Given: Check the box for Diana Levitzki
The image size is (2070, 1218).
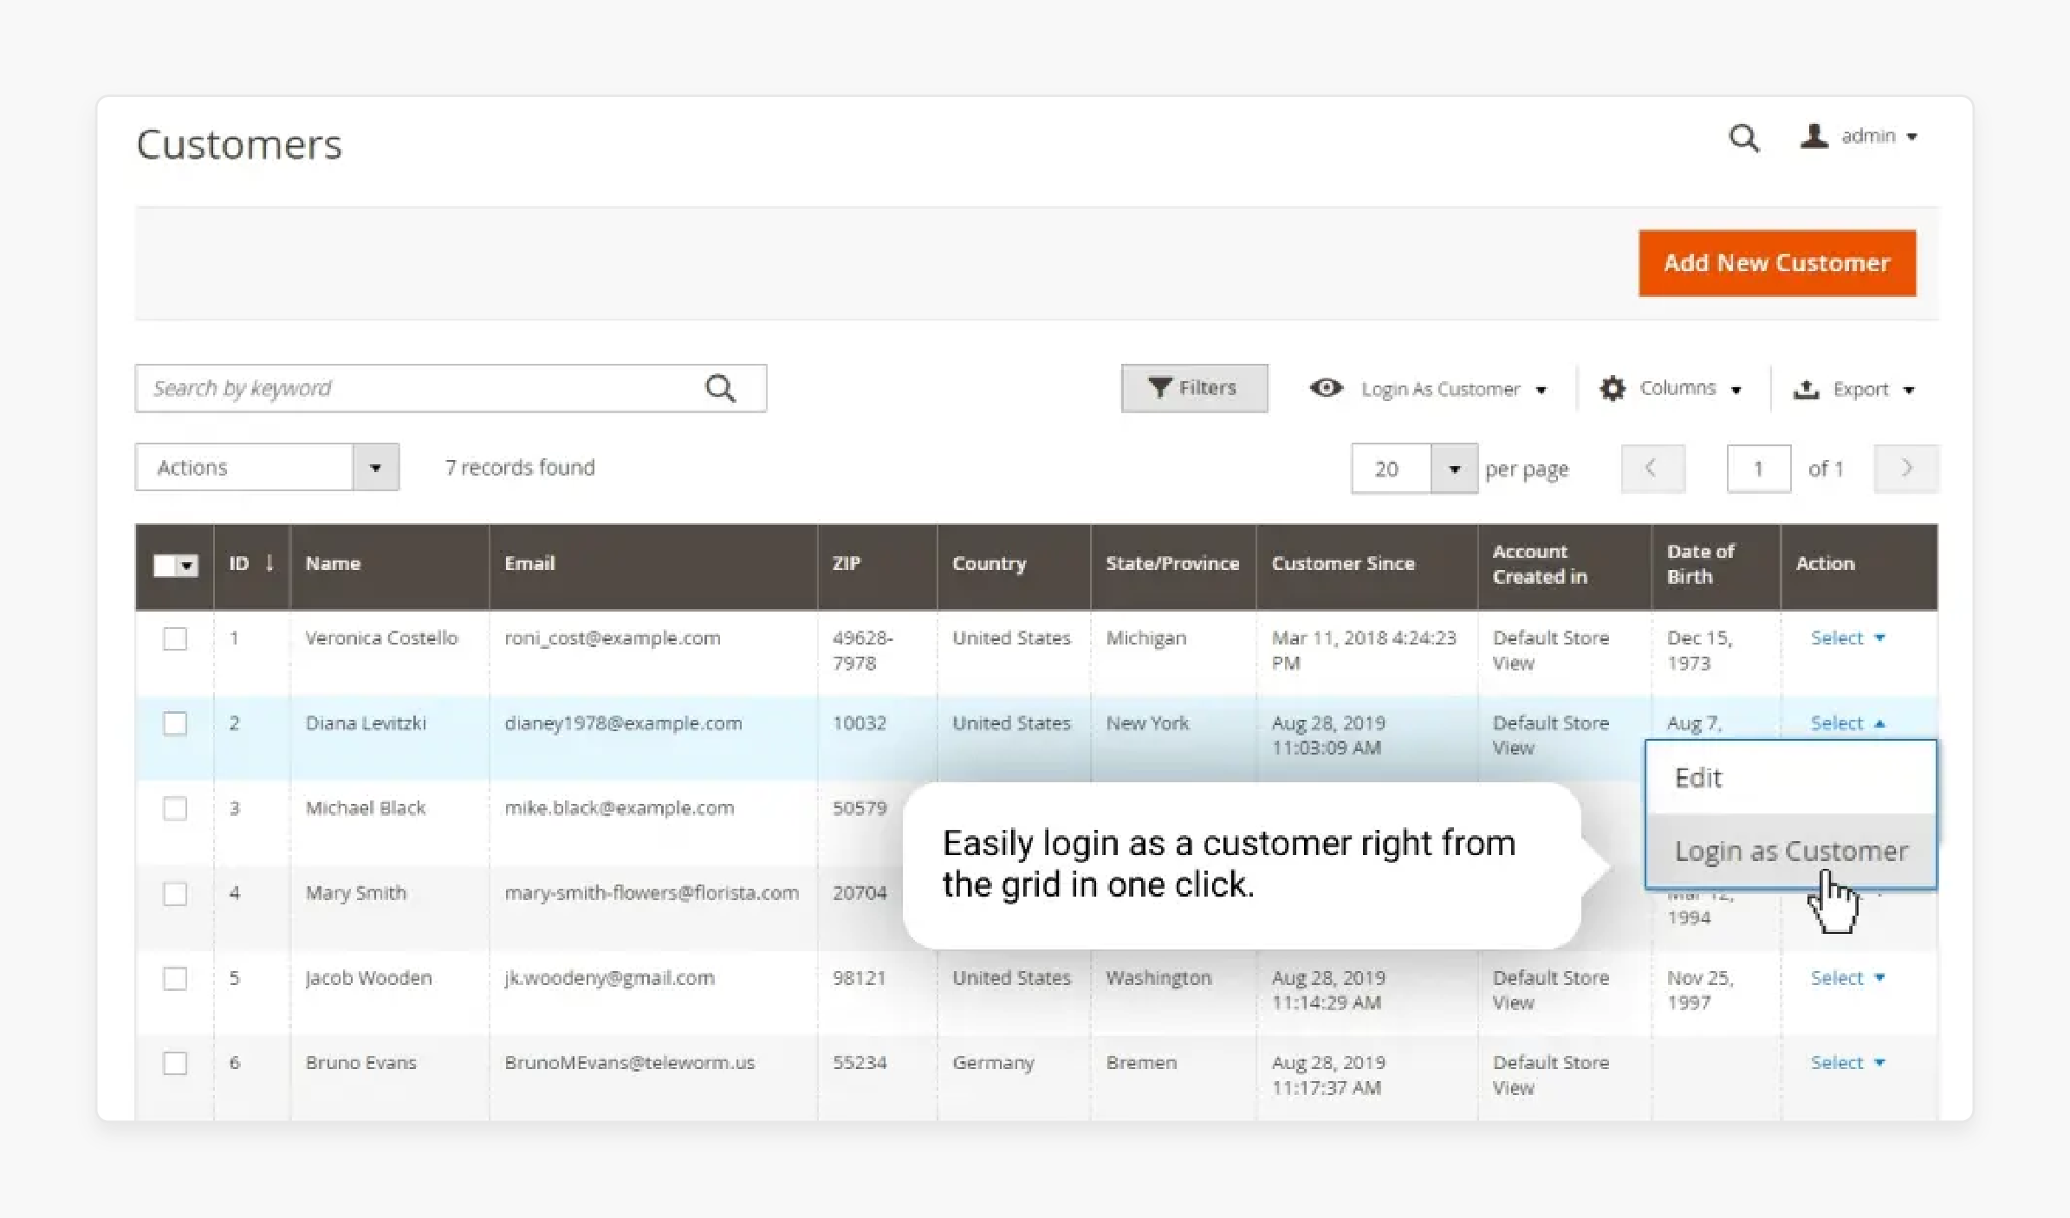Looking at the screenshot, I should (175, 723).
